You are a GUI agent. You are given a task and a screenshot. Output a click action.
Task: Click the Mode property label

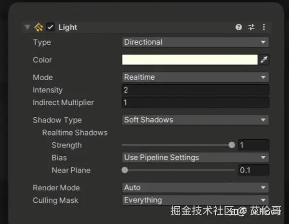[x=43, y=77]
